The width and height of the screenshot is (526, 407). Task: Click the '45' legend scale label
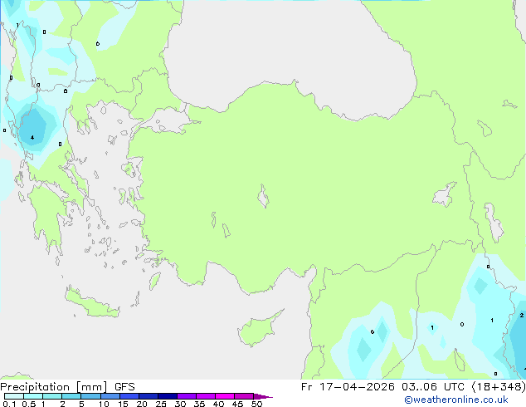(x=237, y=404)
